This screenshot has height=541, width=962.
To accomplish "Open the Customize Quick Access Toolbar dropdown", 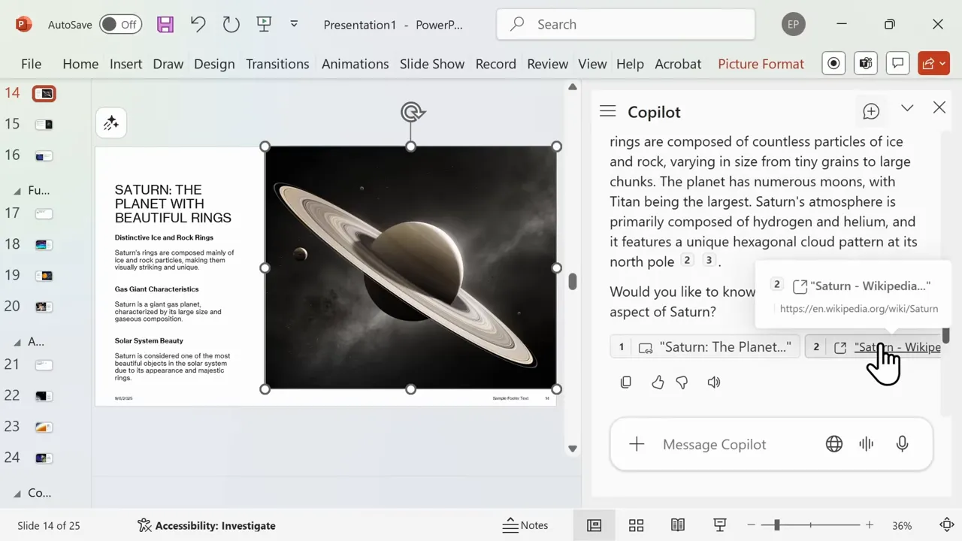I will (x=294, y=25).
